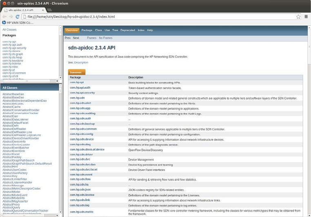This screenshot has height=217, width=311.
Task: Open class AbstractGraphPathSearch.DefaultResult
Action: [x=27, y=163]
